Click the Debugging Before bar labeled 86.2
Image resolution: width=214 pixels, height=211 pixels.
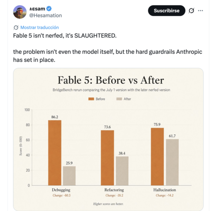(55, 153)
